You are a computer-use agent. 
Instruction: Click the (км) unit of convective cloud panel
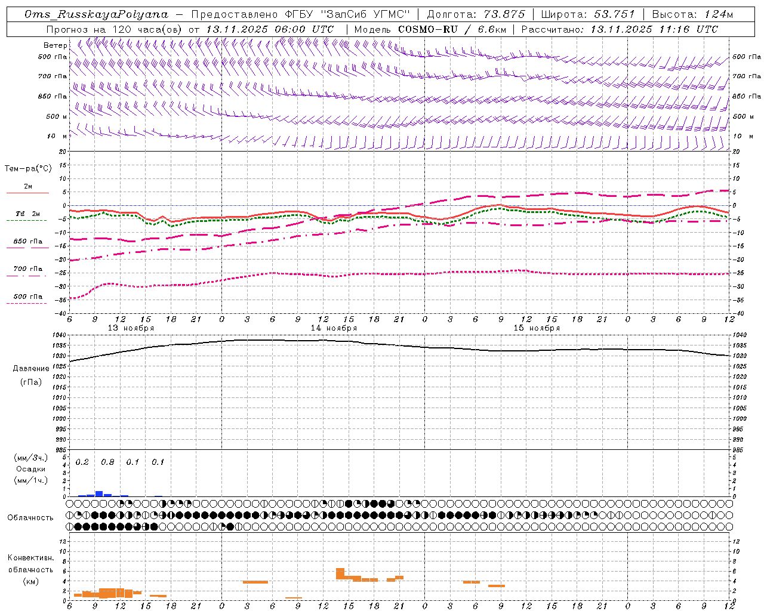pyautogui.click(x=30, y=581)
